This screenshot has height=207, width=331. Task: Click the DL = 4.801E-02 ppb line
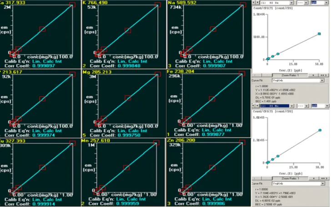[268, 201]
